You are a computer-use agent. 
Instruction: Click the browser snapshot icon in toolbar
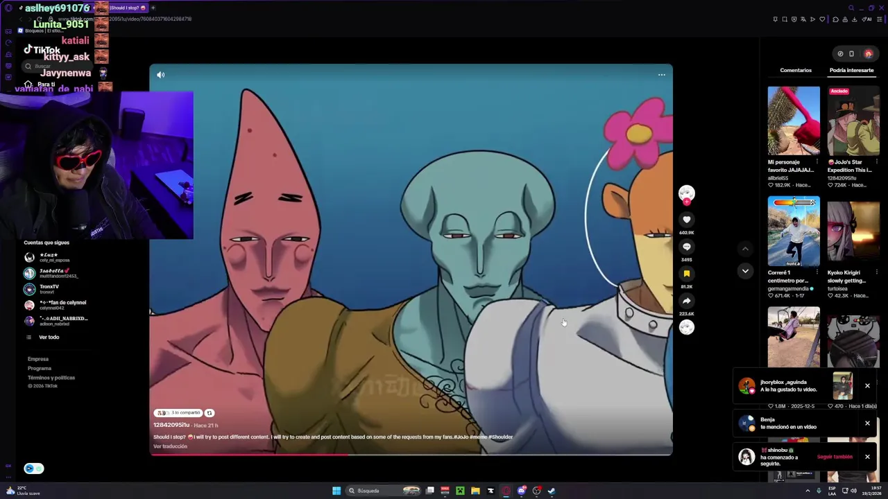pyautogui.click(x=785, y=19)
